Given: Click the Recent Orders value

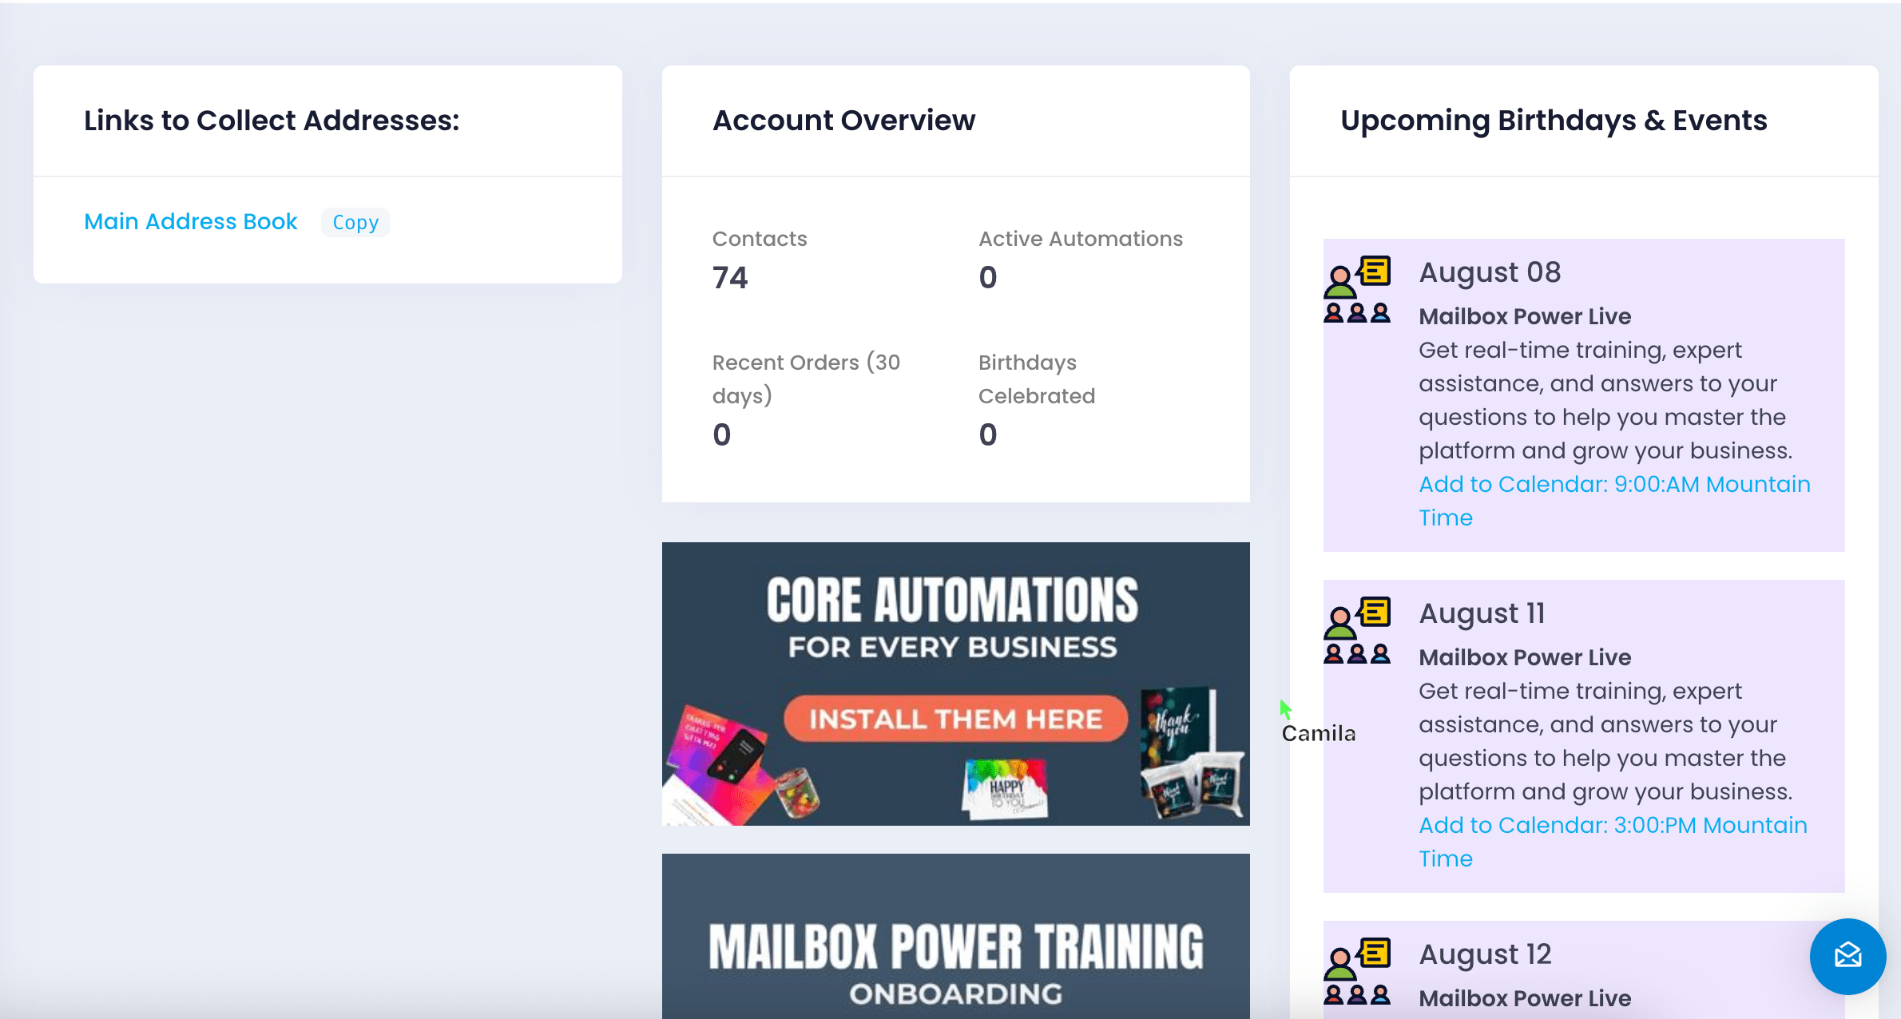Looking at the screenshot, I should click(x=721, y=435).
